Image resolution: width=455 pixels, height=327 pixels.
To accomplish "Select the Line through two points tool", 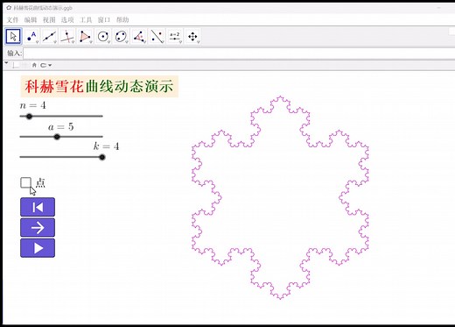I will point(49,37).
